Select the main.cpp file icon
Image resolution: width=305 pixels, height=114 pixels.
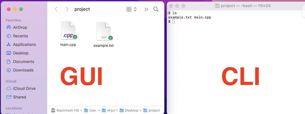click(x=68, y=31)
